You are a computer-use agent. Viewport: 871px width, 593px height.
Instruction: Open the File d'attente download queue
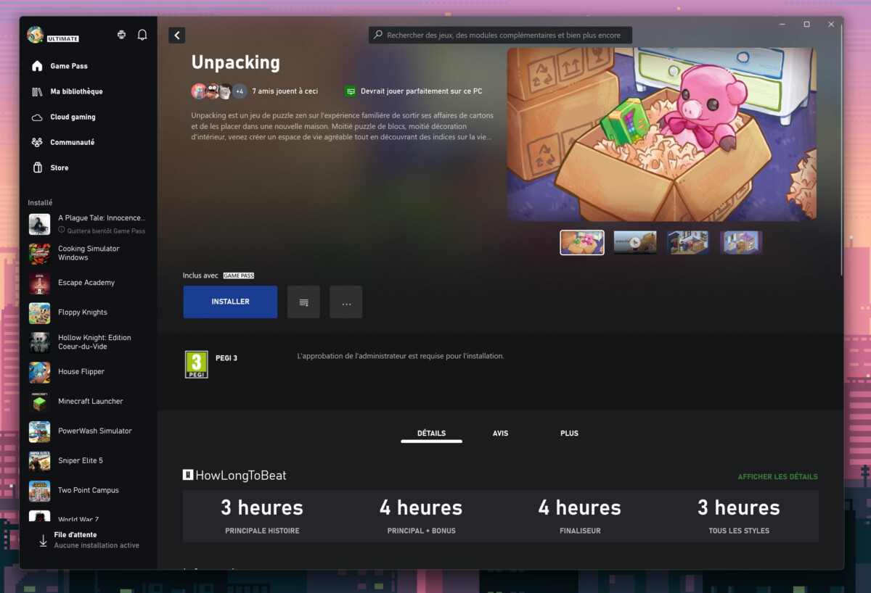pyautogui.click(x=89, y=540)
